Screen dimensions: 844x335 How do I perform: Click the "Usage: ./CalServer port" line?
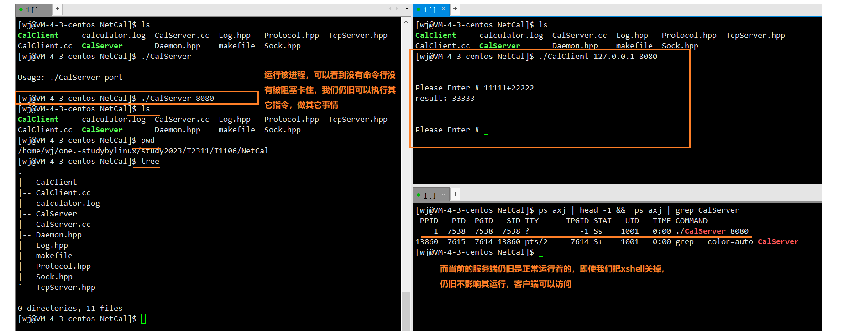(70, 77)
